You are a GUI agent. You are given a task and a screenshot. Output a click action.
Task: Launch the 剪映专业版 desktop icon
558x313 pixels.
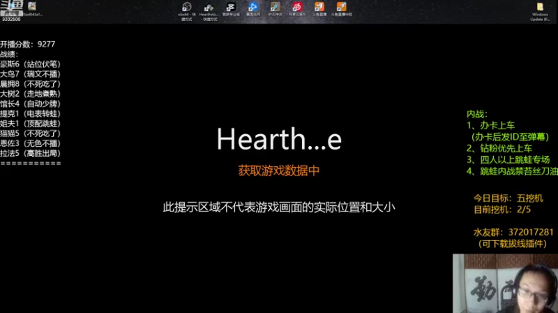coord(231,9)
